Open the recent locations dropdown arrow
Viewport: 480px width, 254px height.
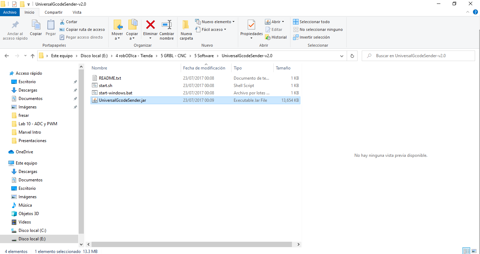click(x=25, y=56)
